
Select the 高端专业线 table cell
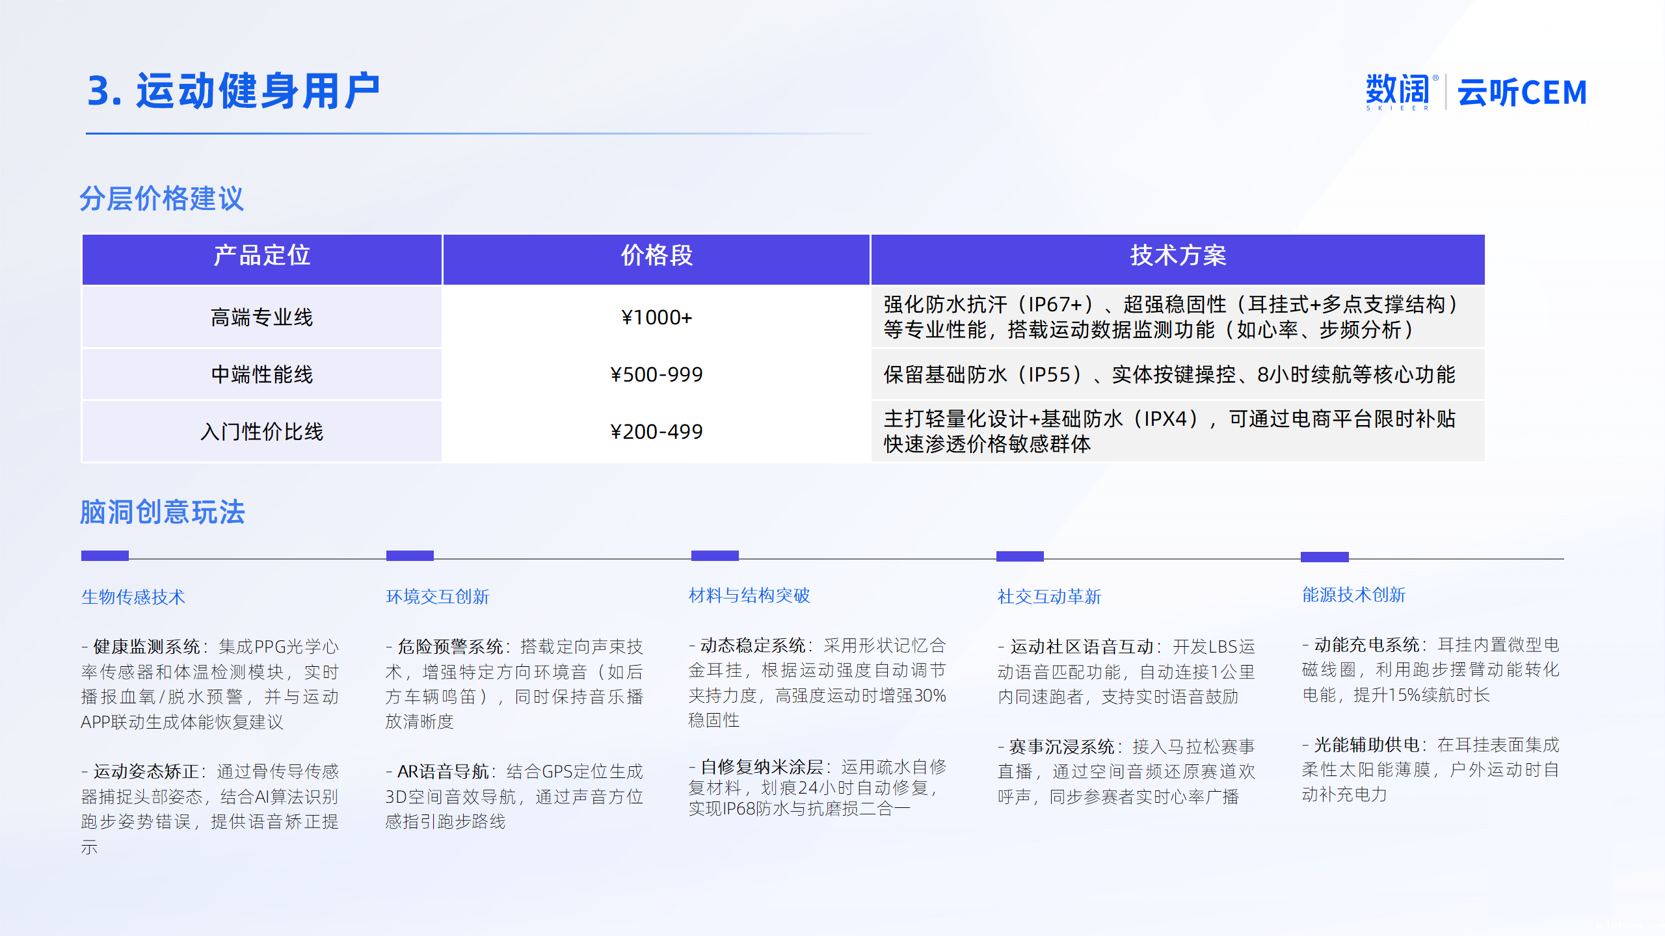261,317
